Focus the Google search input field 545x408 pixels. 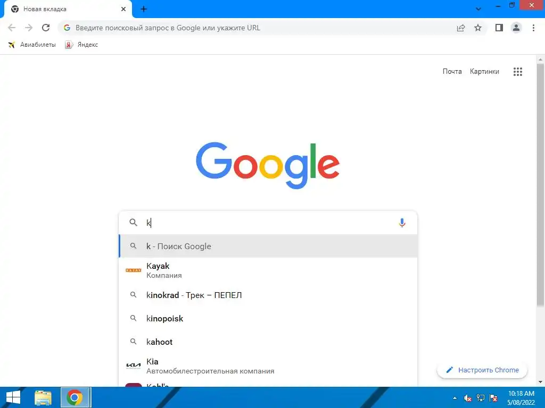tap(268, 223)
